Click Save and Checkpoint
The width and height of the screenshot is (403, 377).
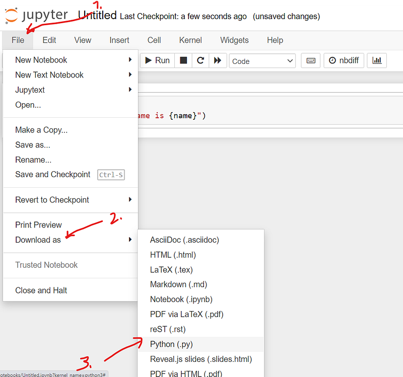[71, 174]
